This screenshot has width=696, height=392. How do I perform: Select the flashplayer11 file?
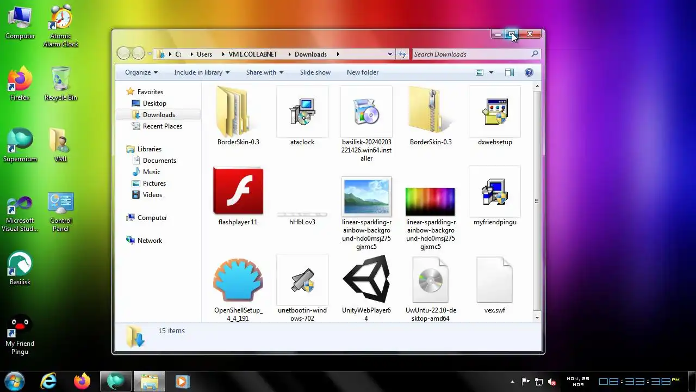click(x=238, y=196)
